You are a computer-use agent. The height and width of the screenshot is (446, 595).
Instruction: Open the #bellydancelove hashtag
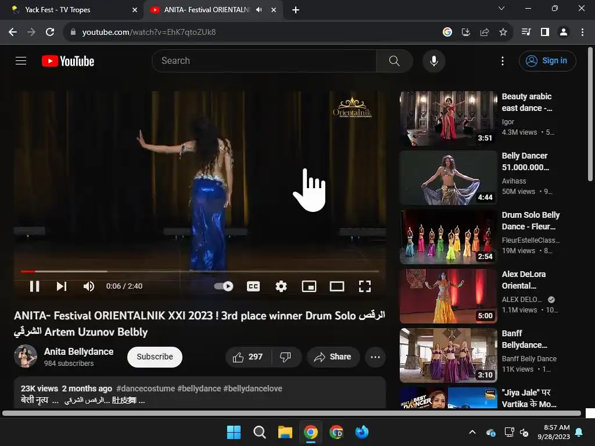coord(253,389)
